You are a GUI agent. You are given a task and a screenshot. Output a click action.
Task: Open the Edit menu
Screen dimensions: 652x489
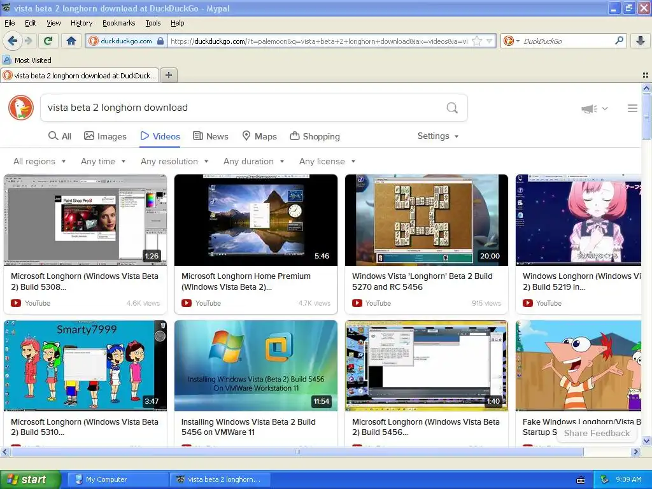click(31, 23)
